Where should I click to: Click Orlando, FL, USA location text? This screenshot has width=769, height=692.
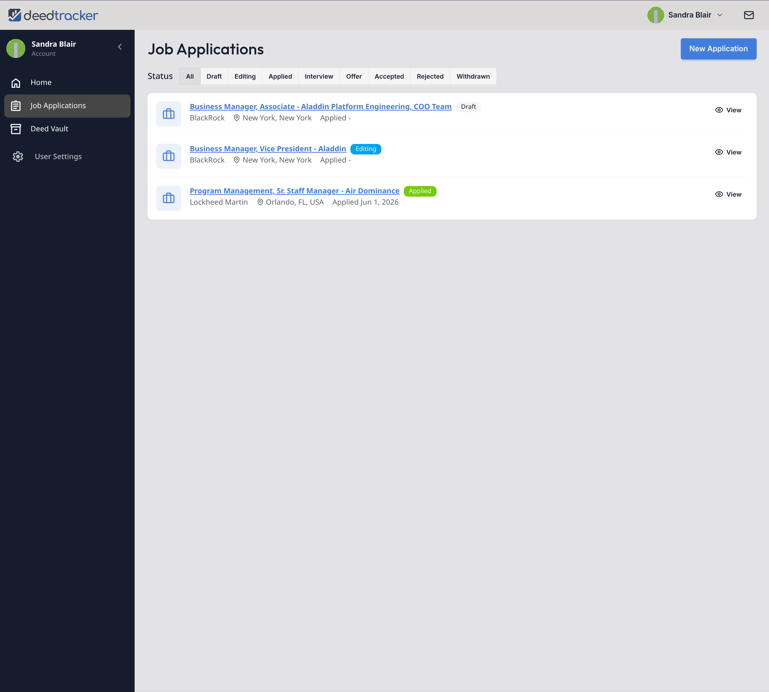[x=295, y=203]
